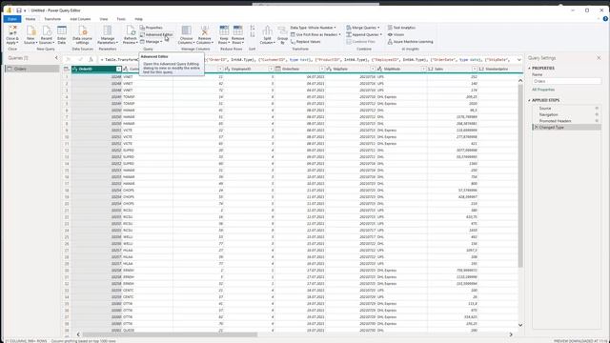This screenshot has width=610, height=343.
Task: Open the OrderDate column filter dropdown
Action: tap(322, 69)
